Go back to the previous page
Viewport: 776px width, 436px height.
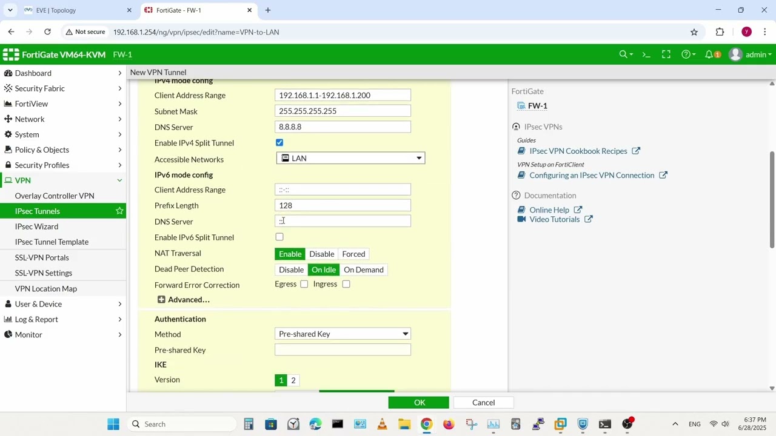point(12,32)
